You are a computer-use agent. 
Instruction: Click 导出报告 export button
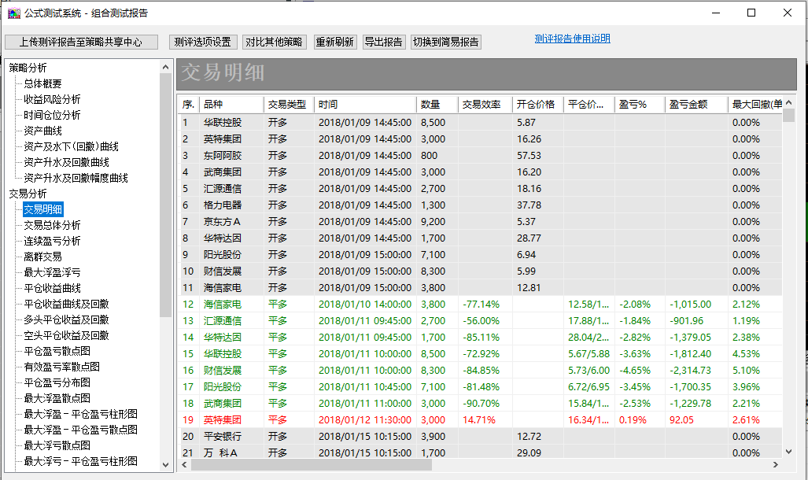point(384,42)
